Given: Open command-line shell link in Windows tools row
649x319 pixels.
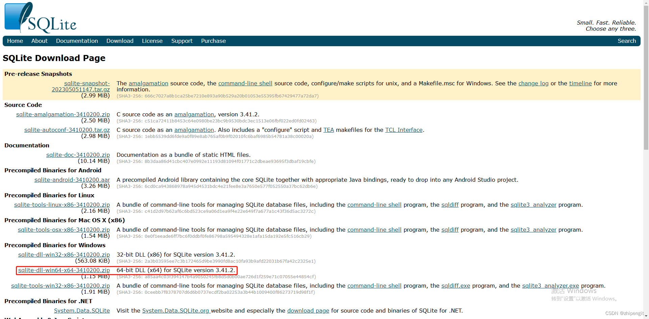Looking at the screenshot, I should [374, 286].
